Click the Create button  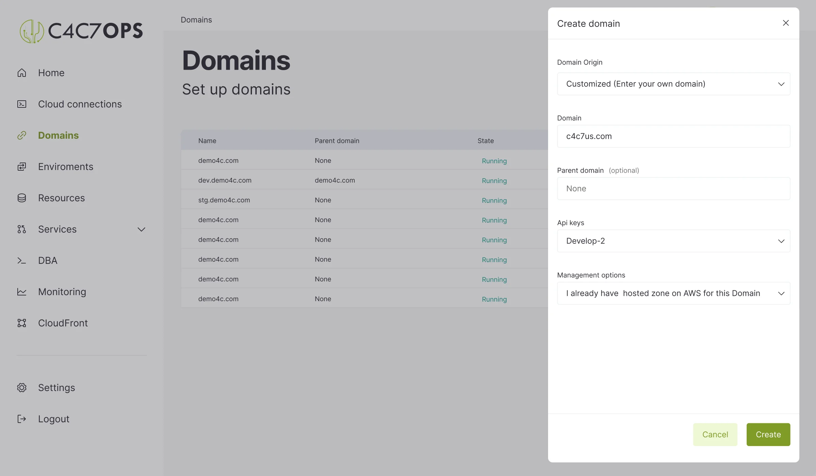(768, 435)
